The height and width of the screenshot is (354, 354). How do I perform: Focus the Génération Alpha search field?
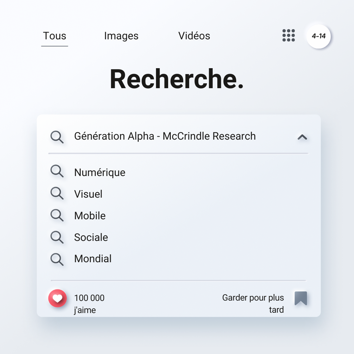click(x=165, y=136)
